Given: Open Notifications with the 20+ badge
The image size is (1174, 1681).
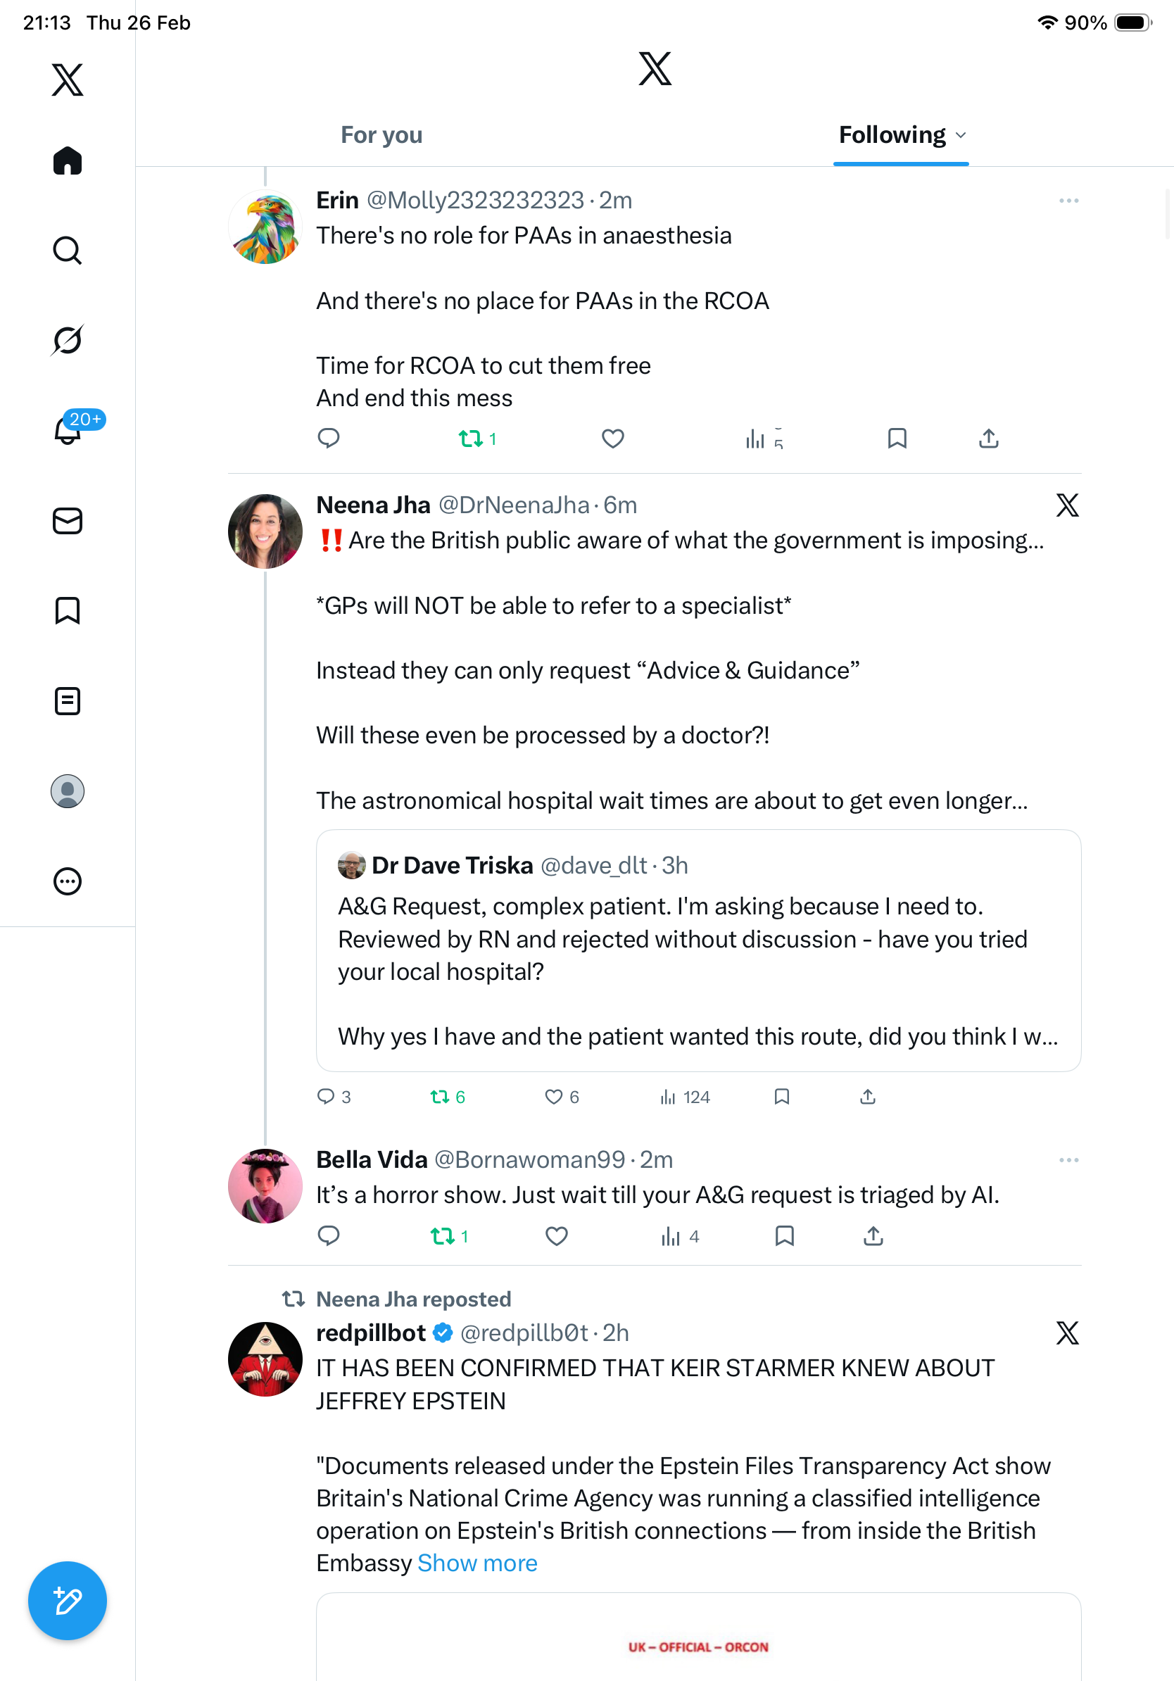Looking at the screenshot, I should coord(68,431).
